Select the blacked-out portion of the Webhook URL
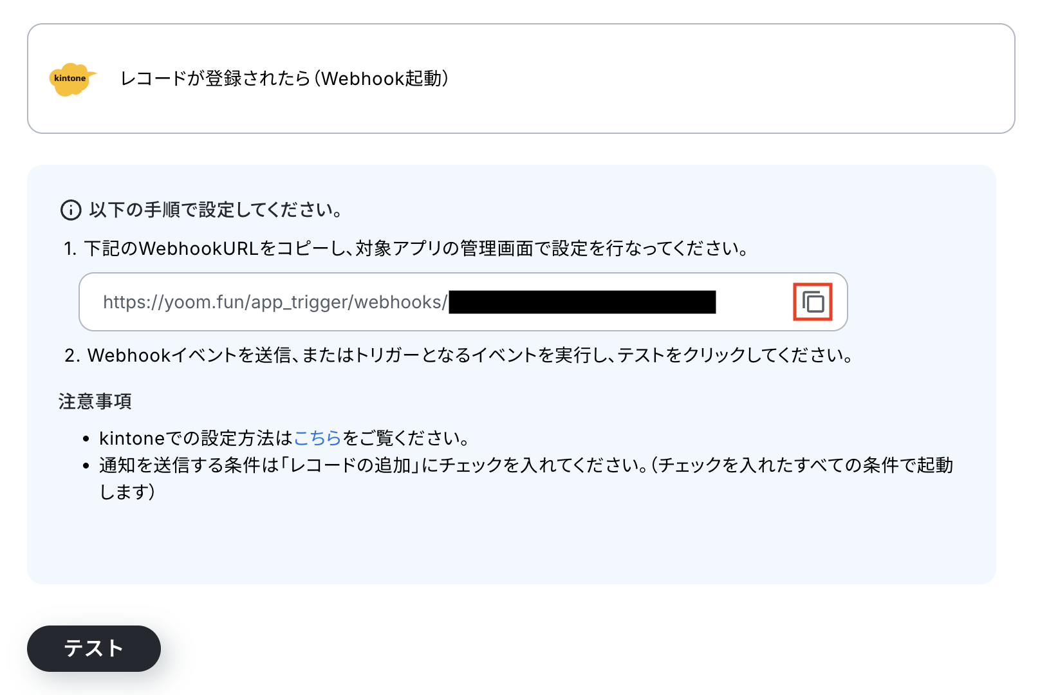The width and height of the screenshot is (1040, 695). pyautogui.click(x=582, y=302)
